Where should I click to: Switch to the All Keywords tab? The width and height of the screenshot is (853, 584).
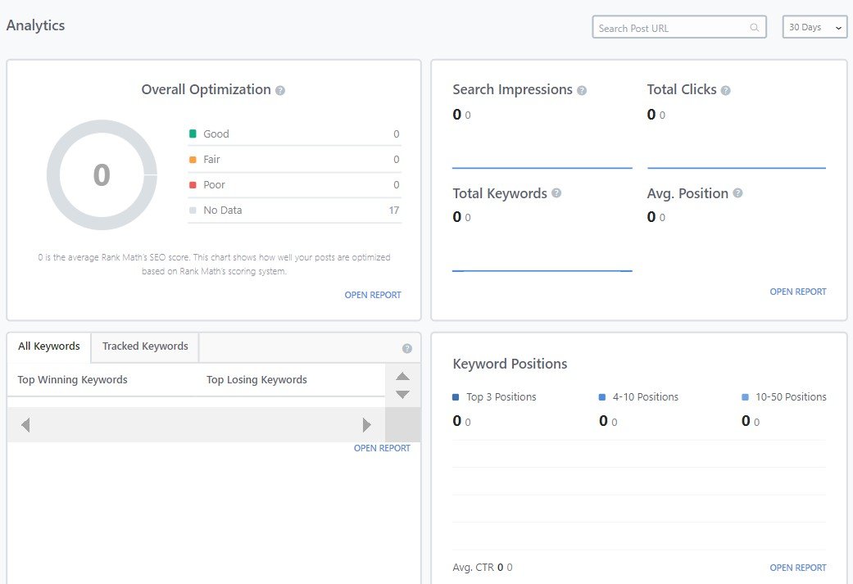(49, 346)
